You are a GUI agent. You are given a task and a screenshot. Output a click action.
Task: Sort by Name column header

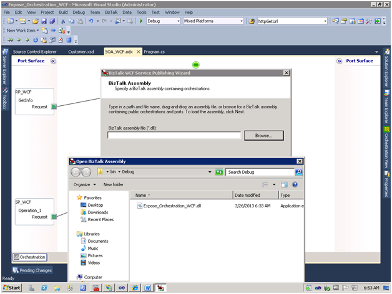pos(181,195)
